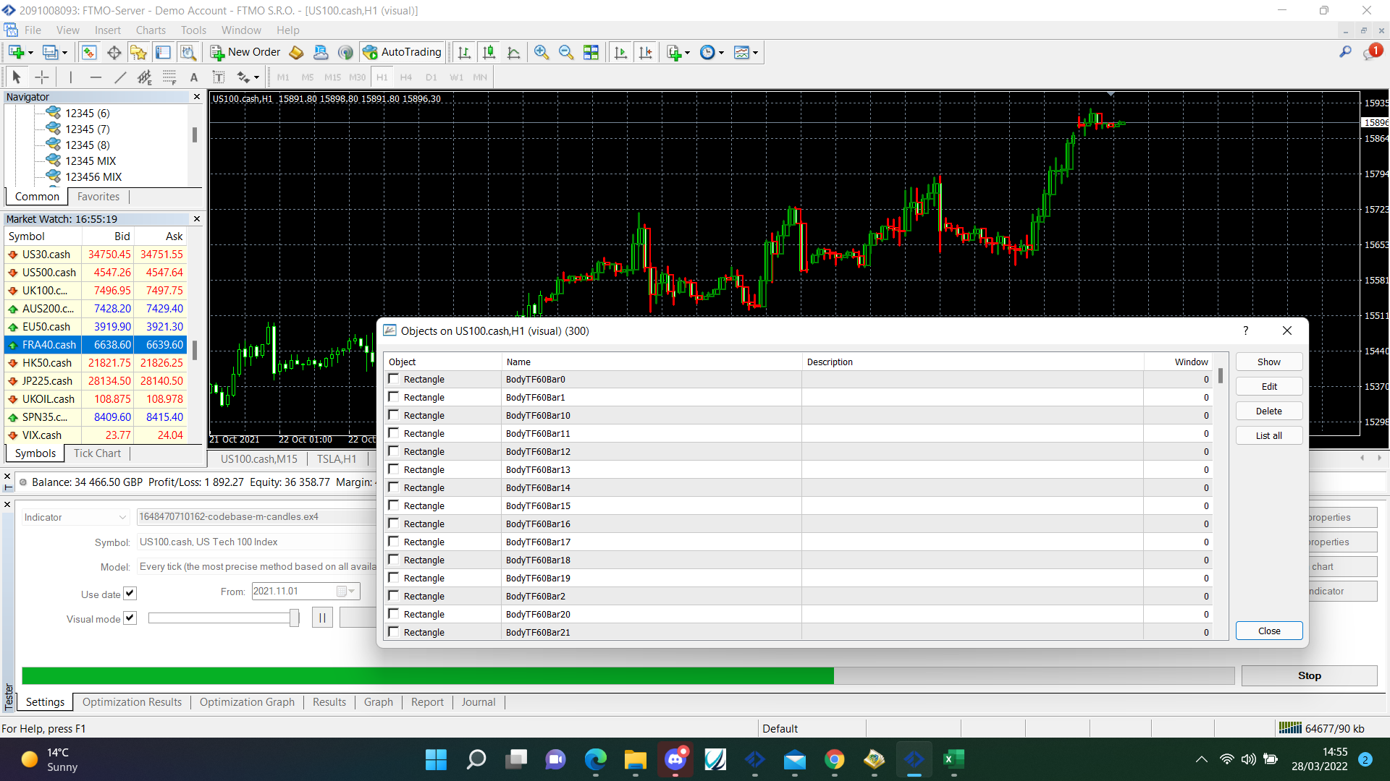Toggle the Terminal panel toolbar icon
The width and height of the screenshot is (1390, 781).
pyautogui.click(x=164, y=52)
